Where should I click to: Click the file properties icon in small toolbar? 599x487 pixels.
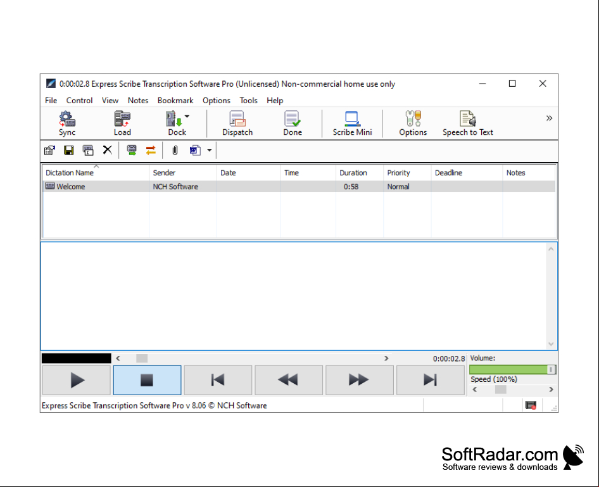coord(49,150)
